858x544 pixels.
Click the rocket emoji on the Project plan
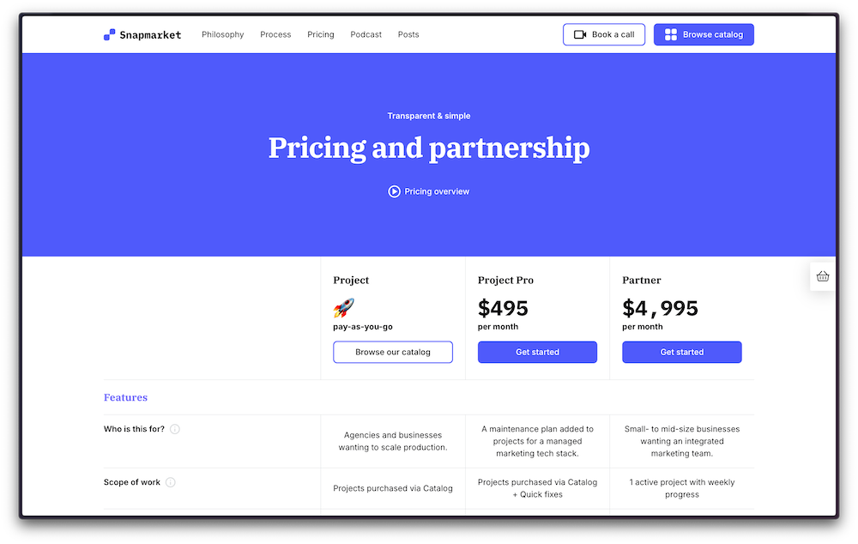pyautogui.click(x=342, y=308)
